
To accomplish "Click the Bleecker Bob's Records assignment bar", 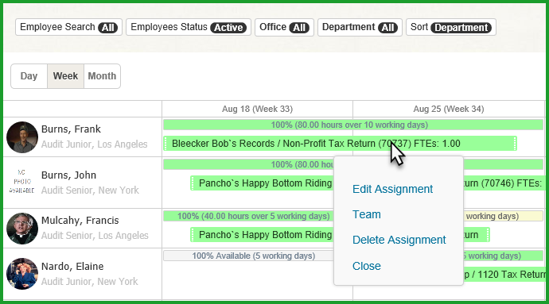I will click(340, 144).
